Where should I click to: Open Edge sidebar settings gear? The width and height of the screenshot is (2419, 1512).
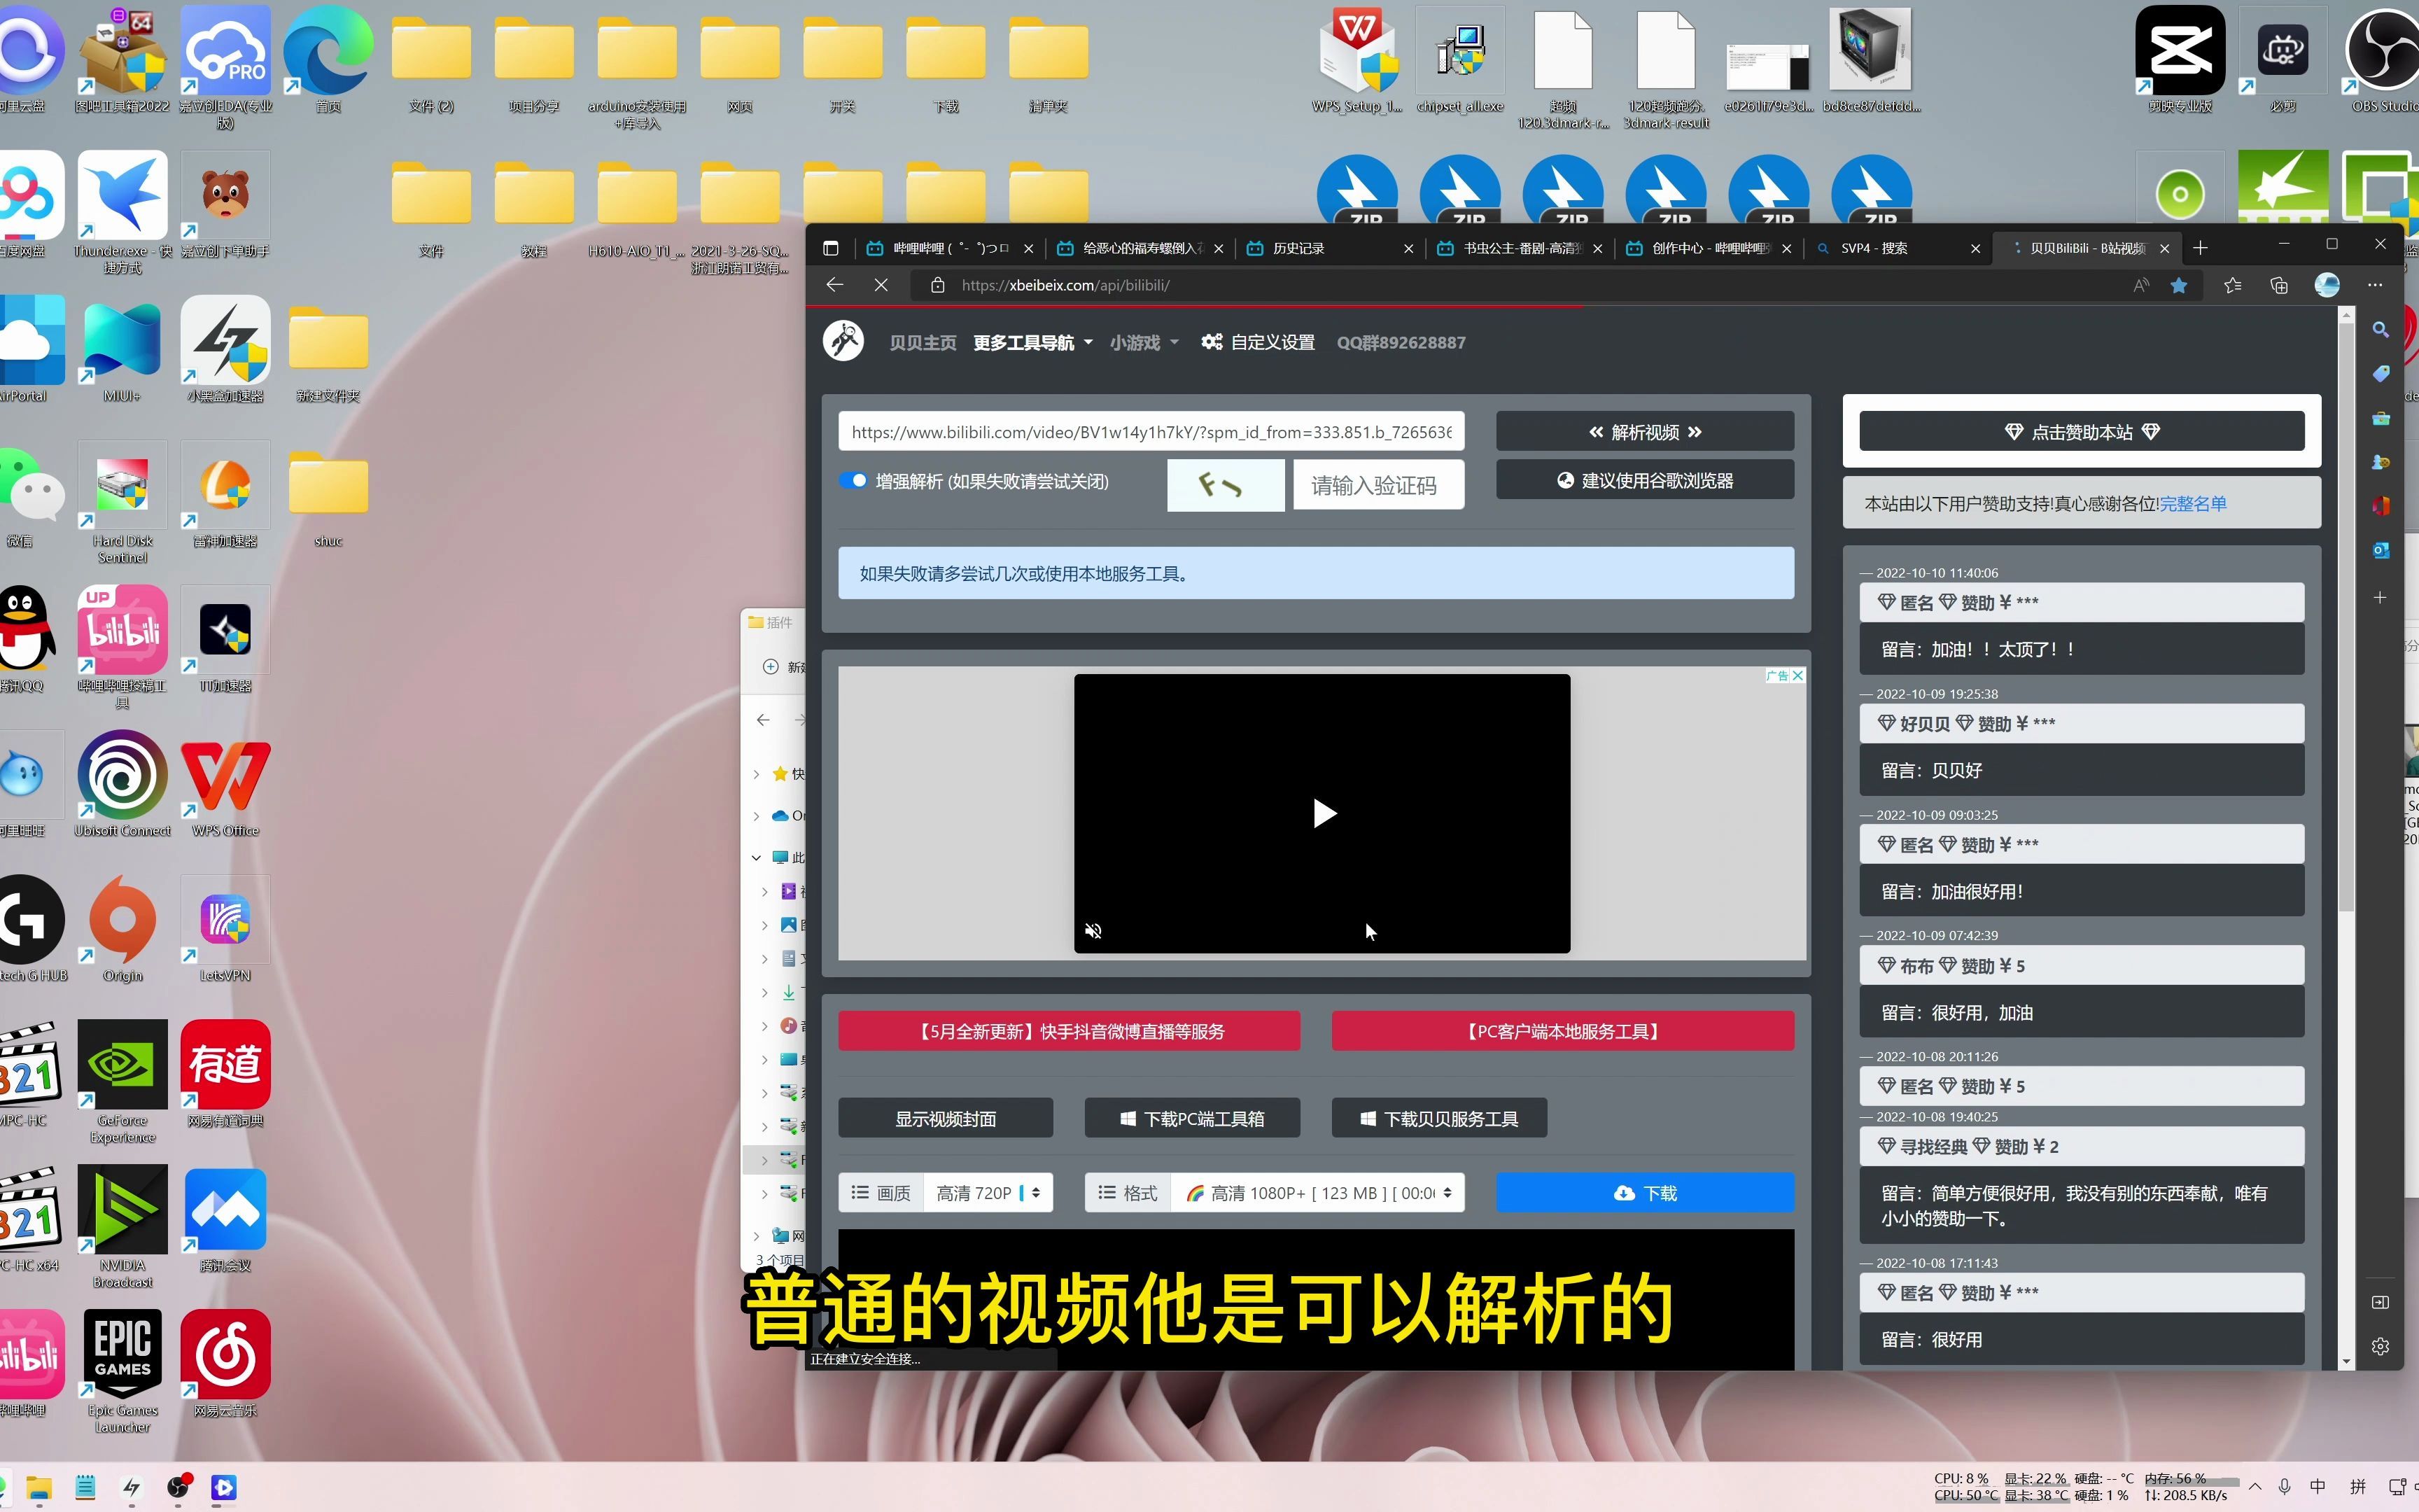pos(2381,1346)
